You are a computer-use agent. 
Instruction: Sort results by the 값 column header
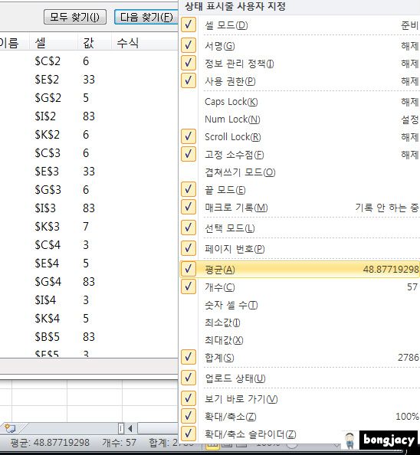pyautogui.click(x=94, y=43)
